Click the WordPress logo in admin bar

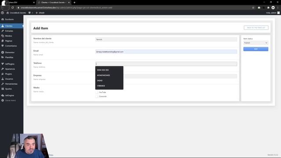(2, 13)
